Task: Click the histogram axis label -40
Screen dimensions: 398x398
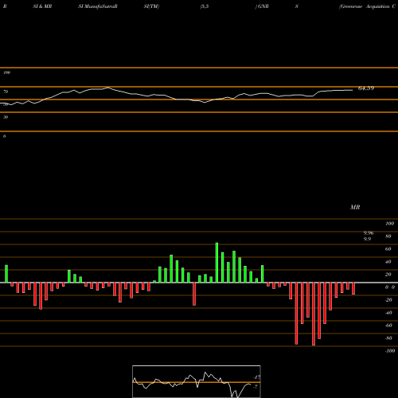Action: point(388,313)
